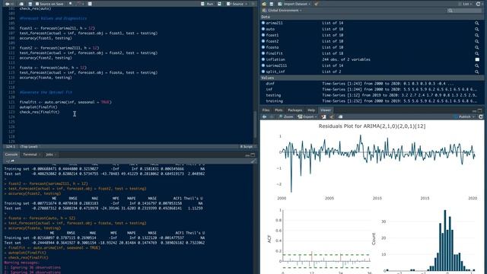This screenshot has width=487, height=274.
Task: Click the back navigation arrow in editor
Action: (7, 4)
